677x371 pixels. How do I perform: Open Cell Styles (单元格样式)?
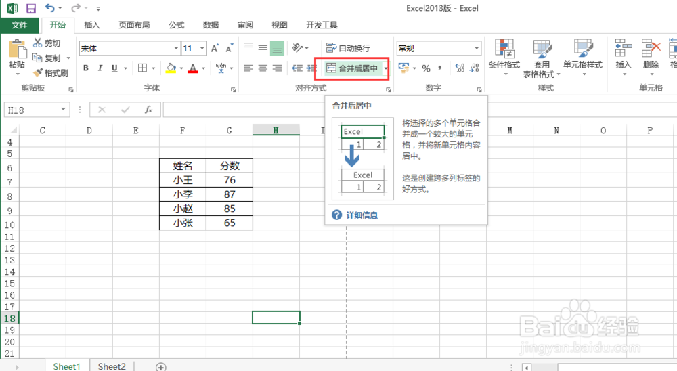583,58
